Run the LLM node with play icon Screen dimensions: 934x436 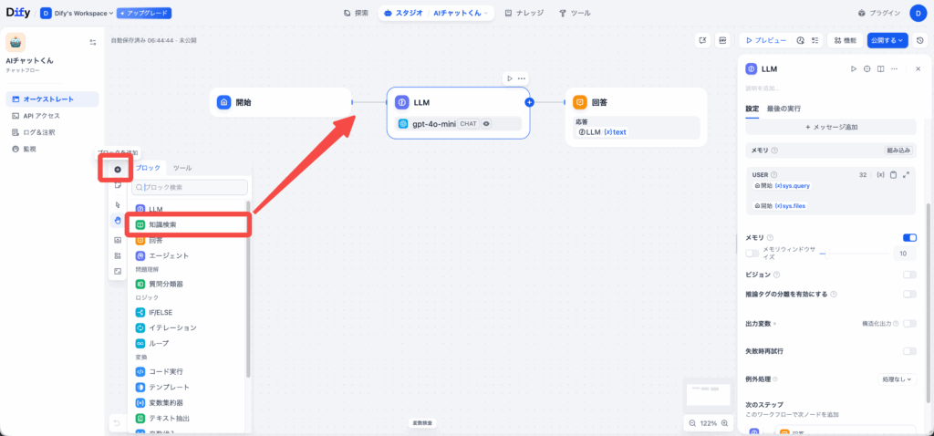[853, 68]
